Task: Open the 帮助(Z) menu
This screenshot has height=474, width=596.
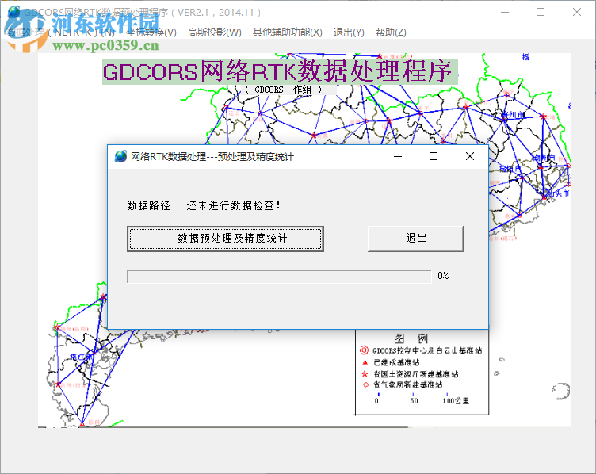Action: click(391, 32)
